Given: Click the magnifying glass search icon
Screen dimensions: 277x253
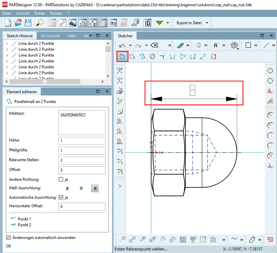Looking at the screenshot, I should tap(40, 23).
